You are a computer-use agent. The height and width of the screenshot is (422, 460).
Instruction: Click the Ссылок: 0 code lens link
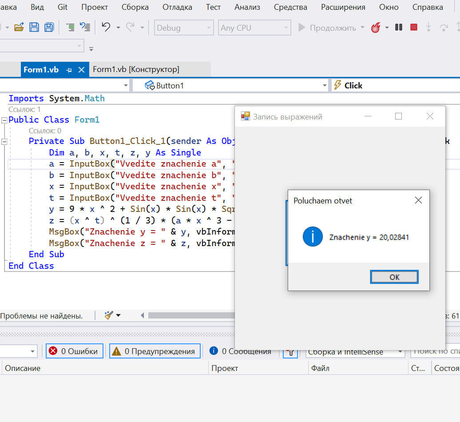click(45, 131)
